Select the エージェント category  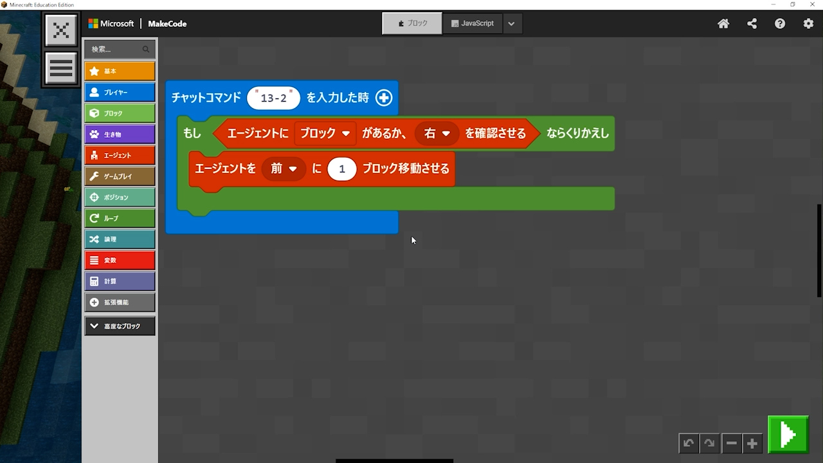click(x=120, y=155)
